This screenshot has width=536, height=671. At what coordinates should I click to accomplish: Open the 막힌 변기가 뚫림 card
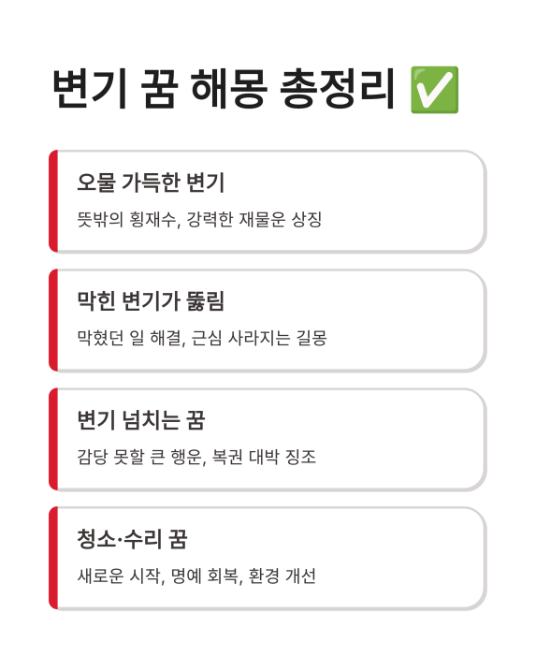point(268,320)
